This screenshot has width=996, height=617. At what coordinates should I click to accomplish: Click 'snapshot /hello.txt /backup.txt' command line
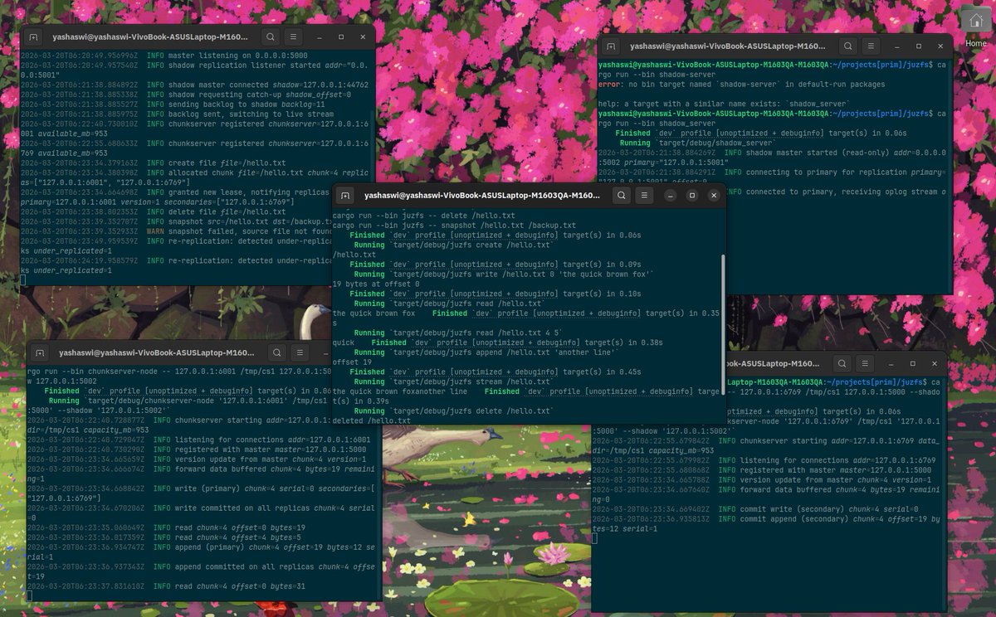pyautogui.click(x=454, y=225)
